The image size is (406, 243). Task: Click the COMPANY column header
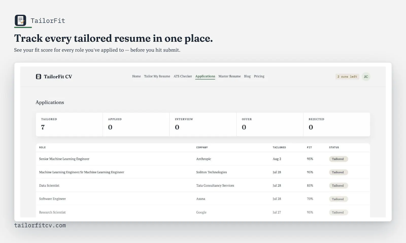[x=202, y=147]
